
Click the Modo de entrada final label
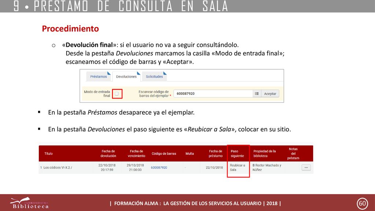pyautogui.click(x=97, y=93)
